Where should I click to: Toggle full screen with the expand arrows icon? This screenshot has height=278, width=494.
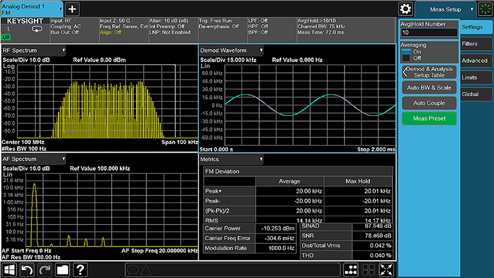coord(387,269)
